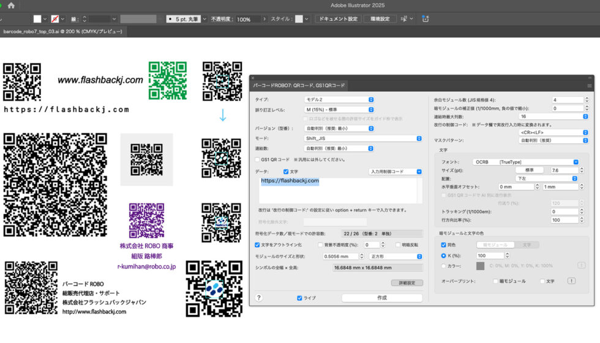Adjust the 背景不透明度 value stepper
600x343 pixels.
(383, 244)
